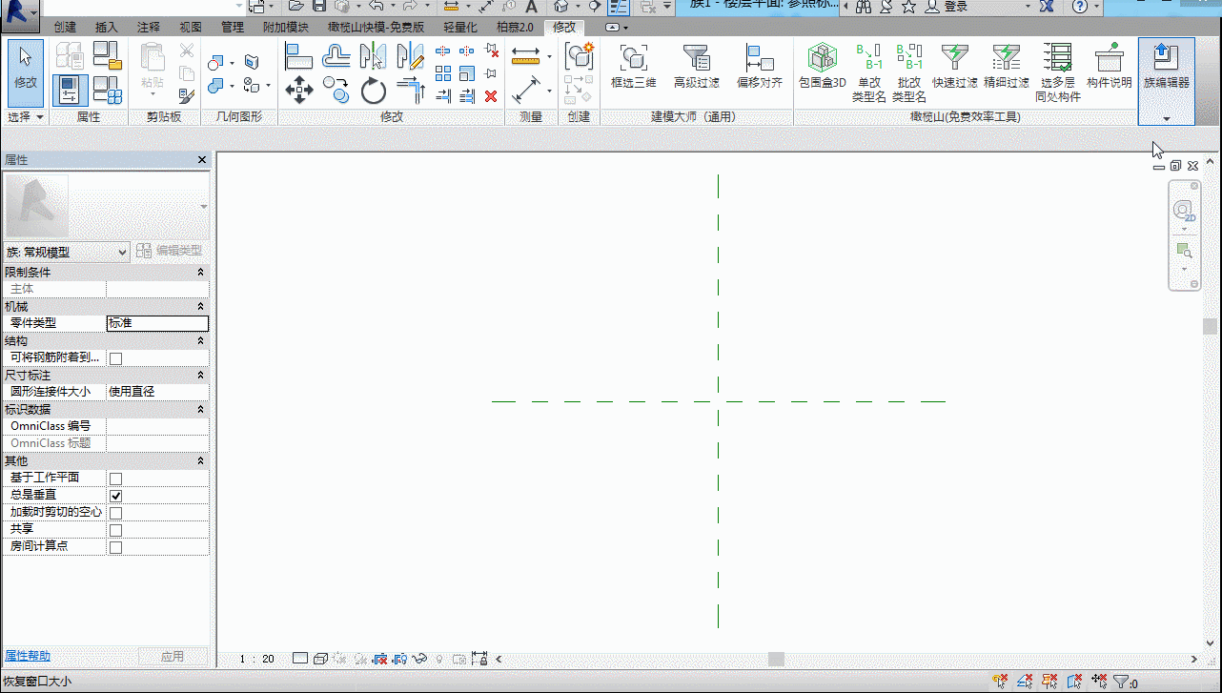Viewport: 1222px width, 693px height.
Task: Enable the 共享 checkbox
Action: pyautogui.click(x=115, y=530)
